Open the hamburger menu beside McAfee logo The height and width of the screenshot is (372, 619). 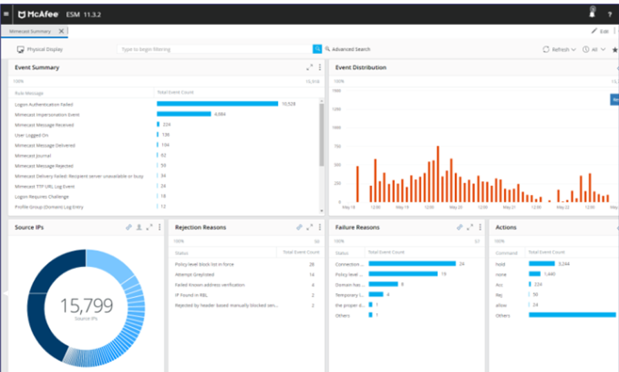click(x=6, y=14)
